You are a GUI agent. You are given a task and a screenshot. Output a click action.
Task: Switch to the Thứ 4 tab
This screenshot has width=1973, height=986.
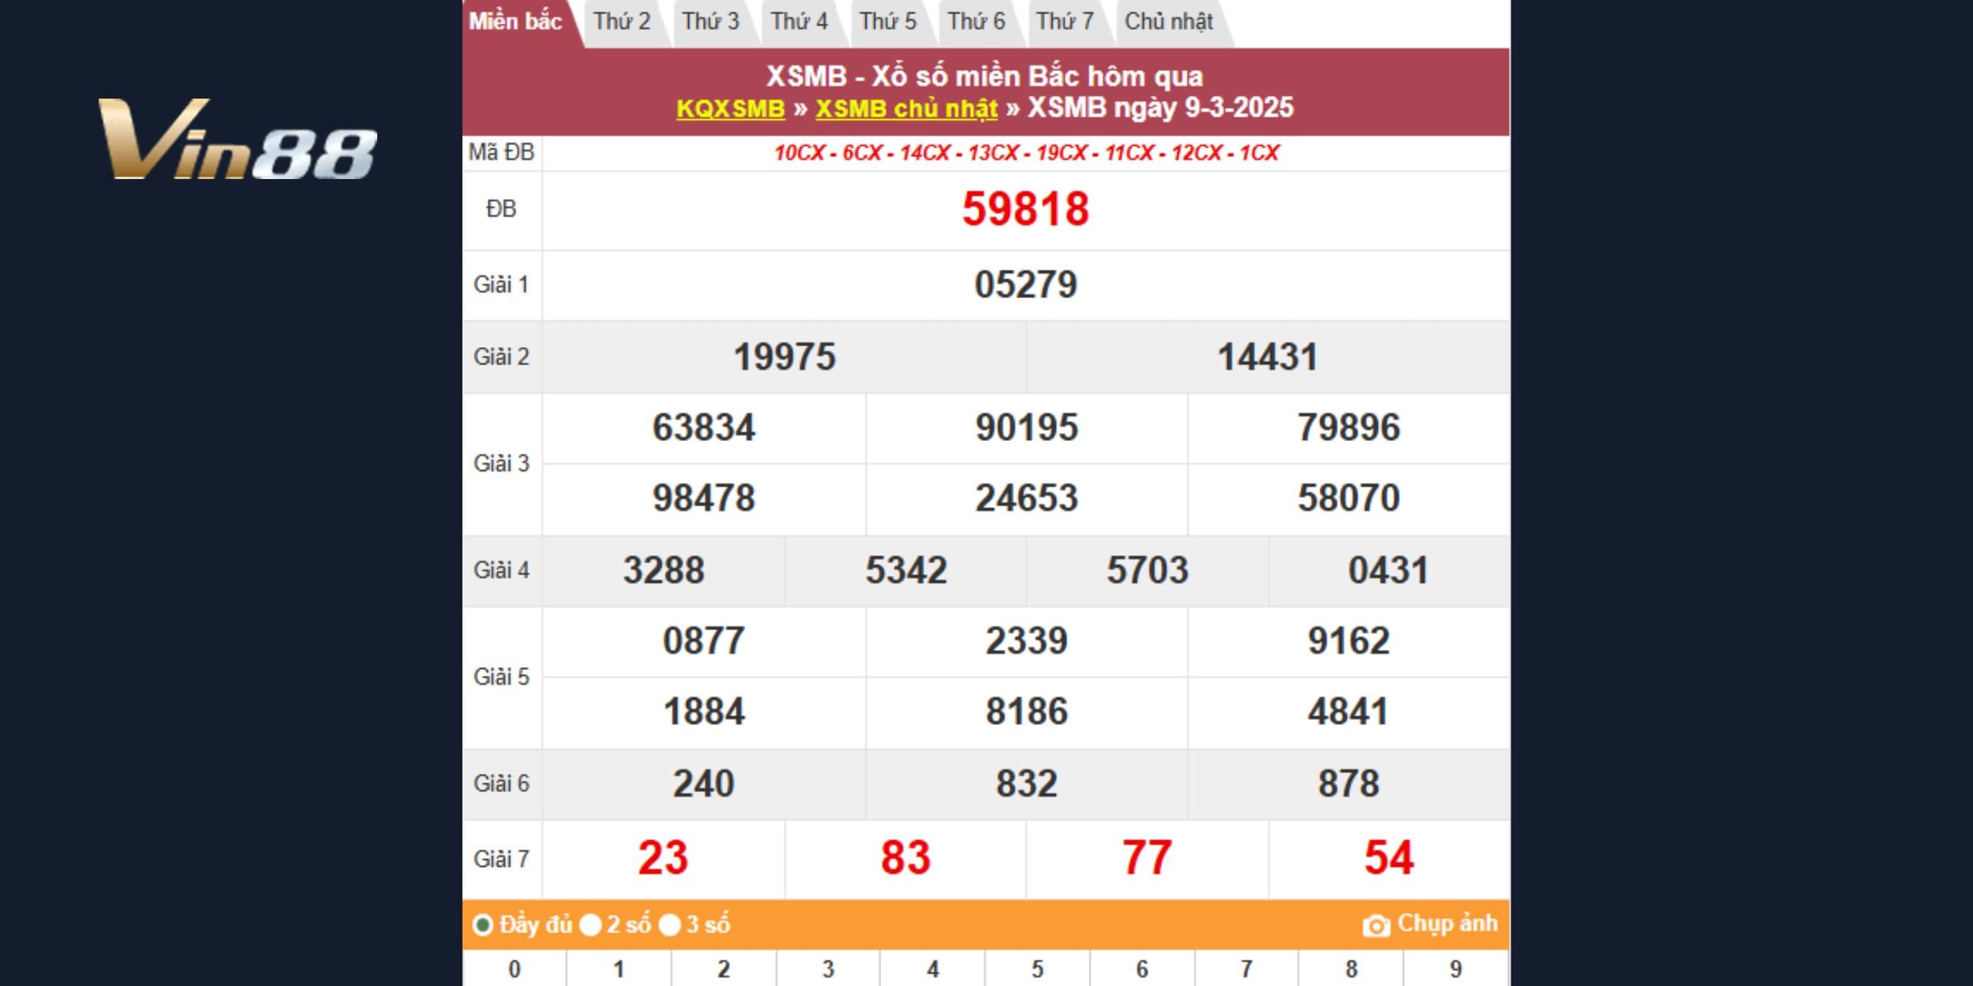coord(799,22)
